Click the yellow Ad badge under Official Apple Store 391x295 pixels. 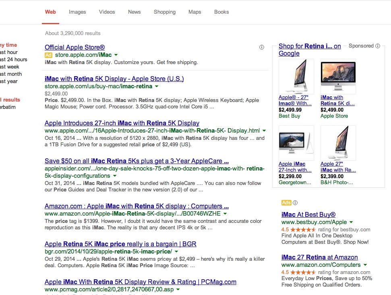point(48,55)
